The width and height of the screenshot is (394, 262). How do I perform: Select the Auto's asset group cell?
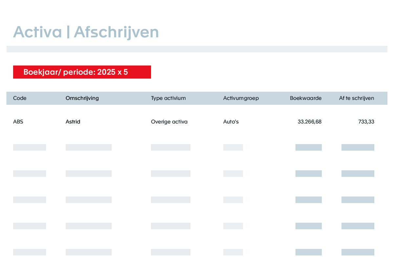tap(231, 122)
